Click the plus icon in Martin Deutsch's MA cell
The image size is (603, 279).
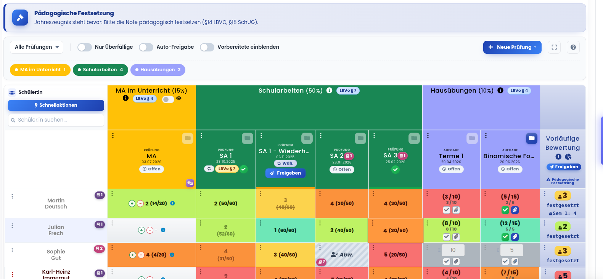click(132, 204)
